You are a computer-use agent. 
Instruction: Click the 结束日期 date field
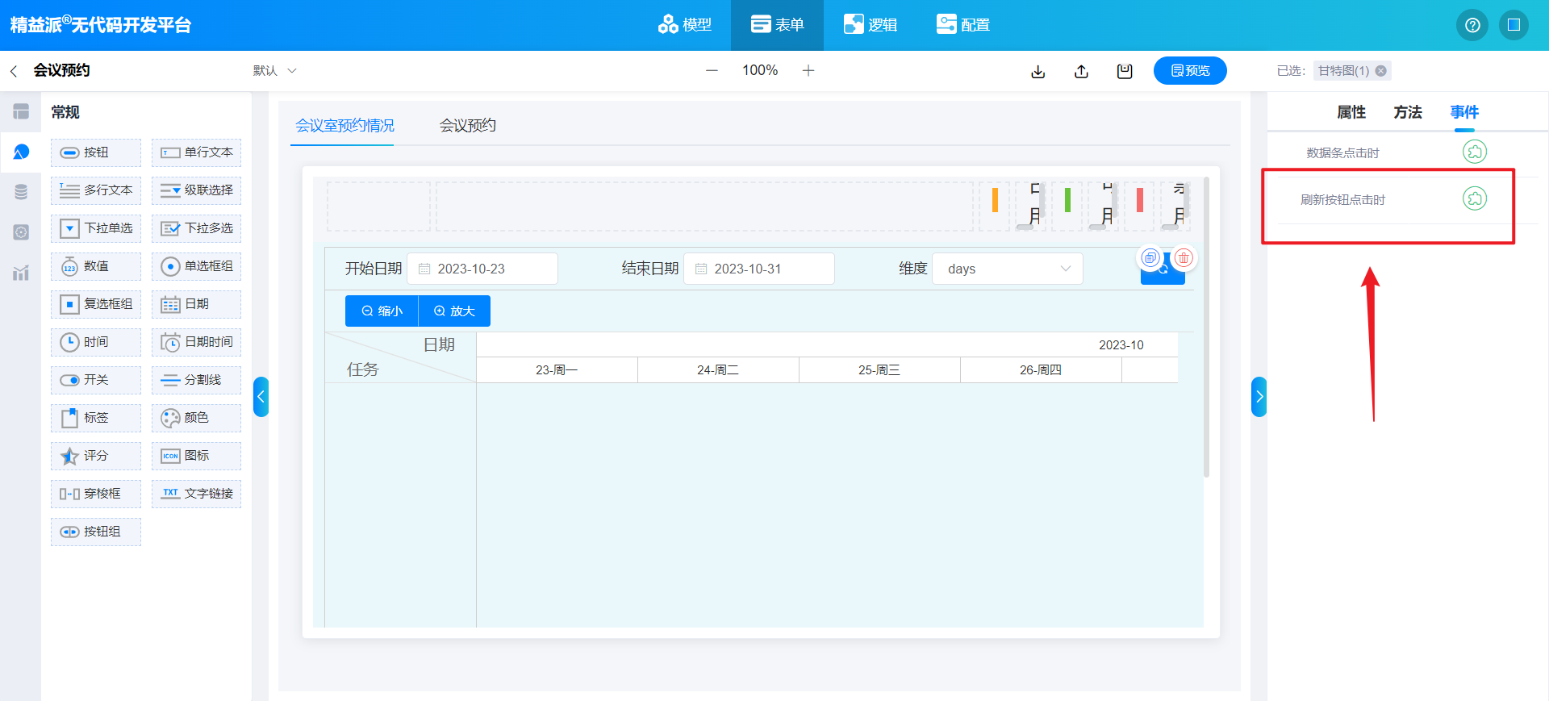[759, 269]
